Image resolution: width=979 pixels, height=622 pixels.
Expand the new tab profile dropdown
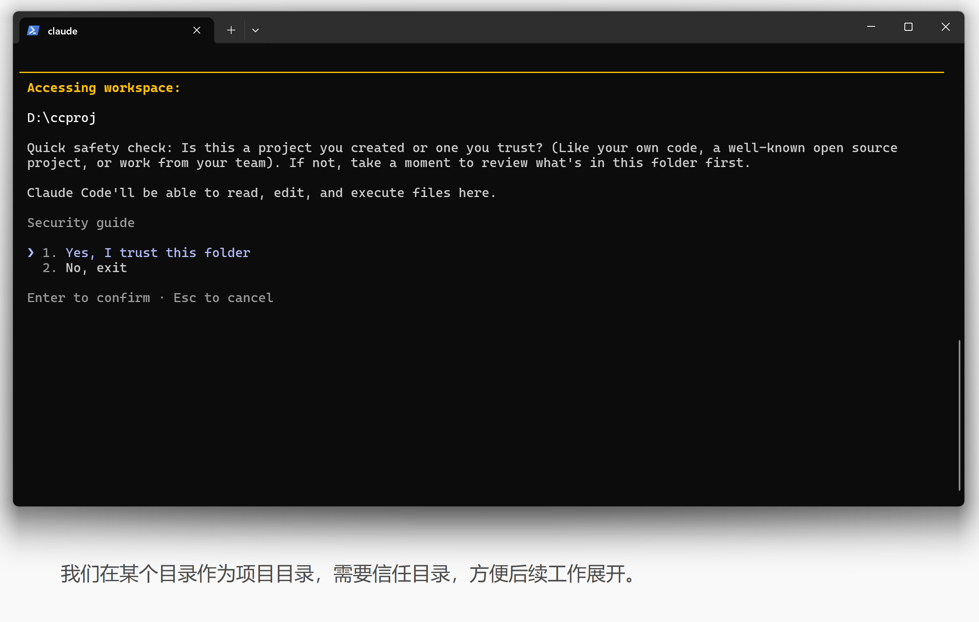(x=255, y=30)
